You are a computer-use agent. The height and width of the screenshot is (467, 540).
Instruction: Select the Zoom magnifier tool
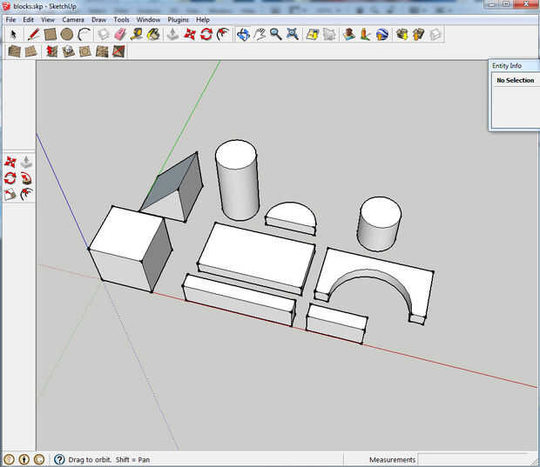point(275,35)
